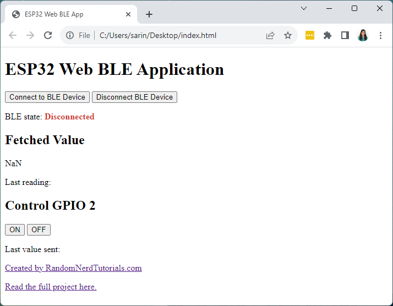This screenshot has width=393, height=306.
Task: Minimize the browser window
Action: click(x=329, y=8)
